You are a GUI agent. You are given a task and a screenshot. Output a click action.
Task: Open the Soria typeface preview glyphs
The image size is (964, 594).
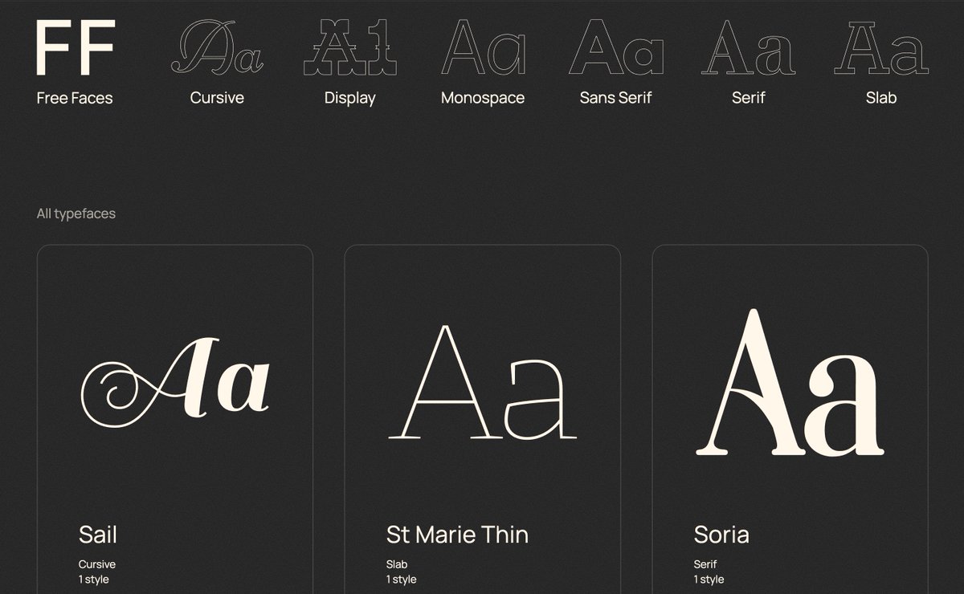point(790,382)
